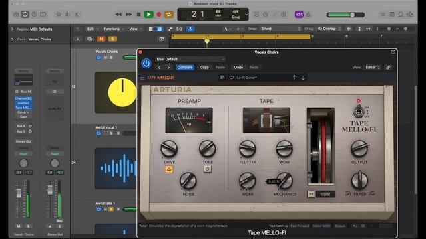Adjust the Stereo Out channel fader
This screenshot has height=239, width=426.
point(50,190)
